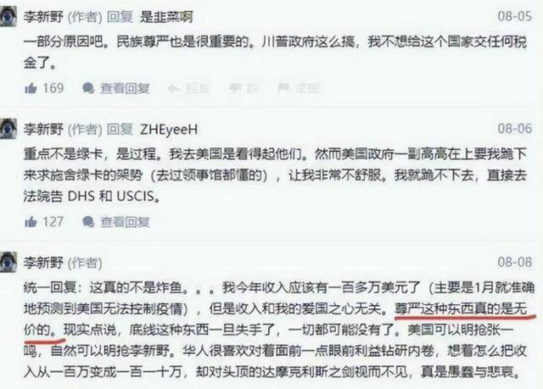Click speech bubble icon on 08-06 comment
Image resolution: width=543 pixels, height=389 pixels.
click(88, 222)
